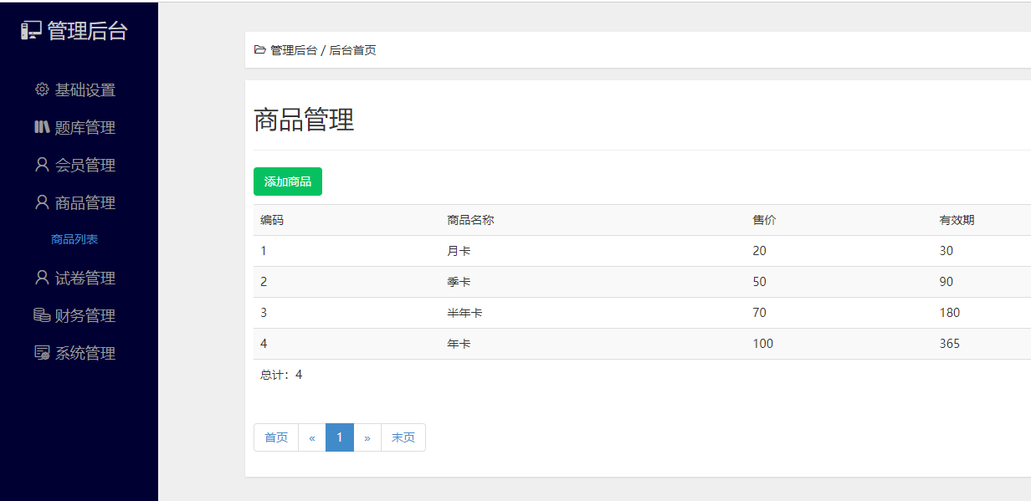Click the user icon beside 会员管理

click(42, 165)
